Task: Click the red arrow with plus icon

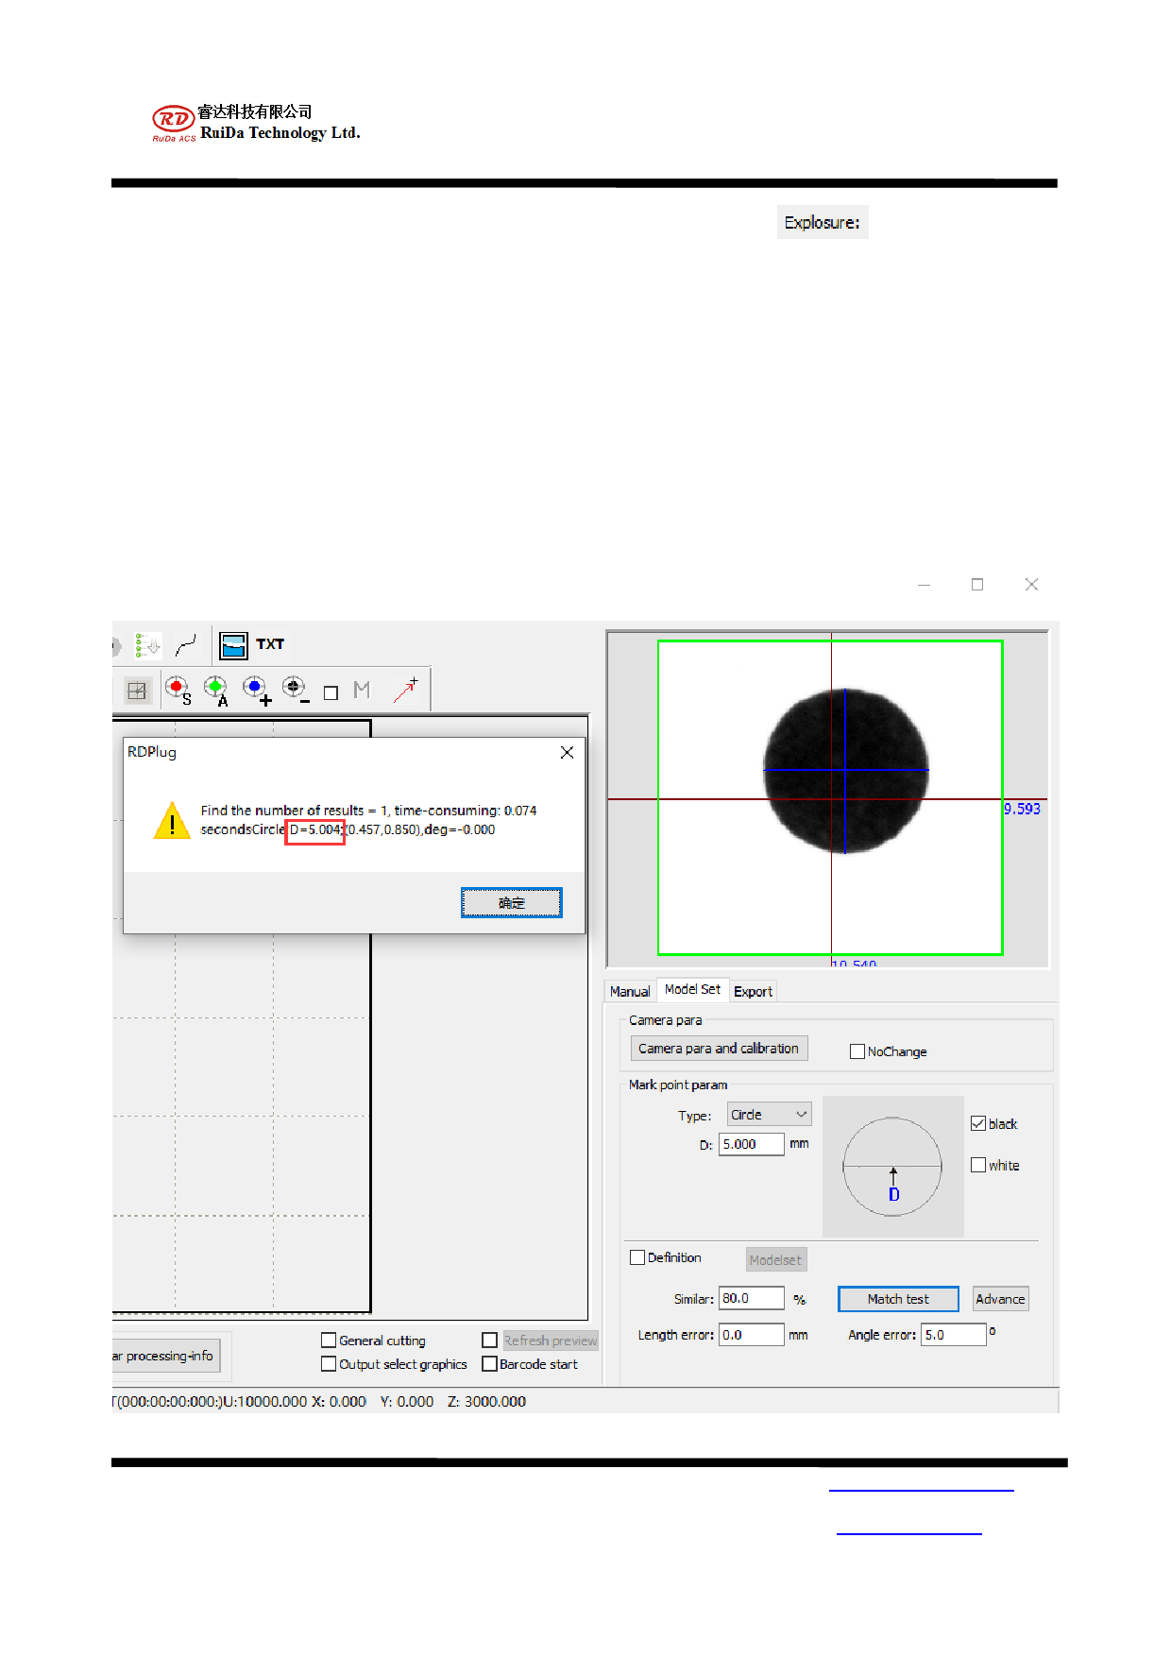Action: click(x=406, y=690)
